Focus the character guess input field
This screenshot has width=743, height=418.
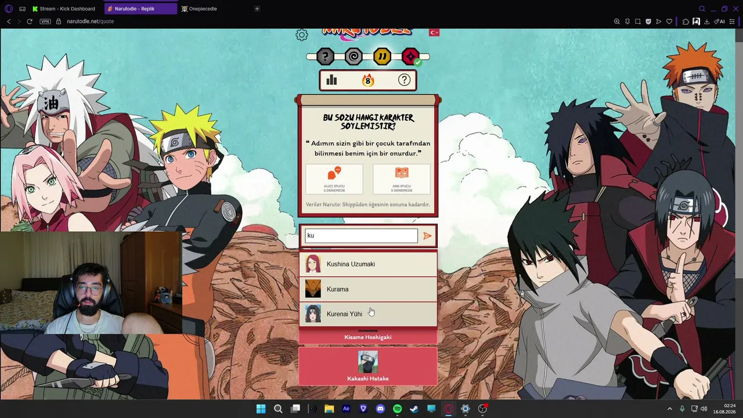coord(361,236)
